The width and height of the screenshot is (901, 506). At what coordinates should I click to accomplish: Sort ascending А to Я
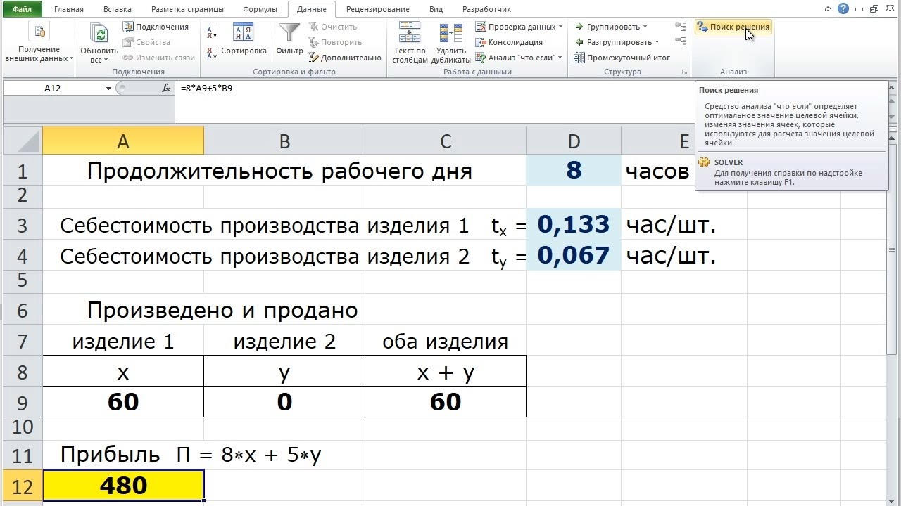[x=212, y=32]
